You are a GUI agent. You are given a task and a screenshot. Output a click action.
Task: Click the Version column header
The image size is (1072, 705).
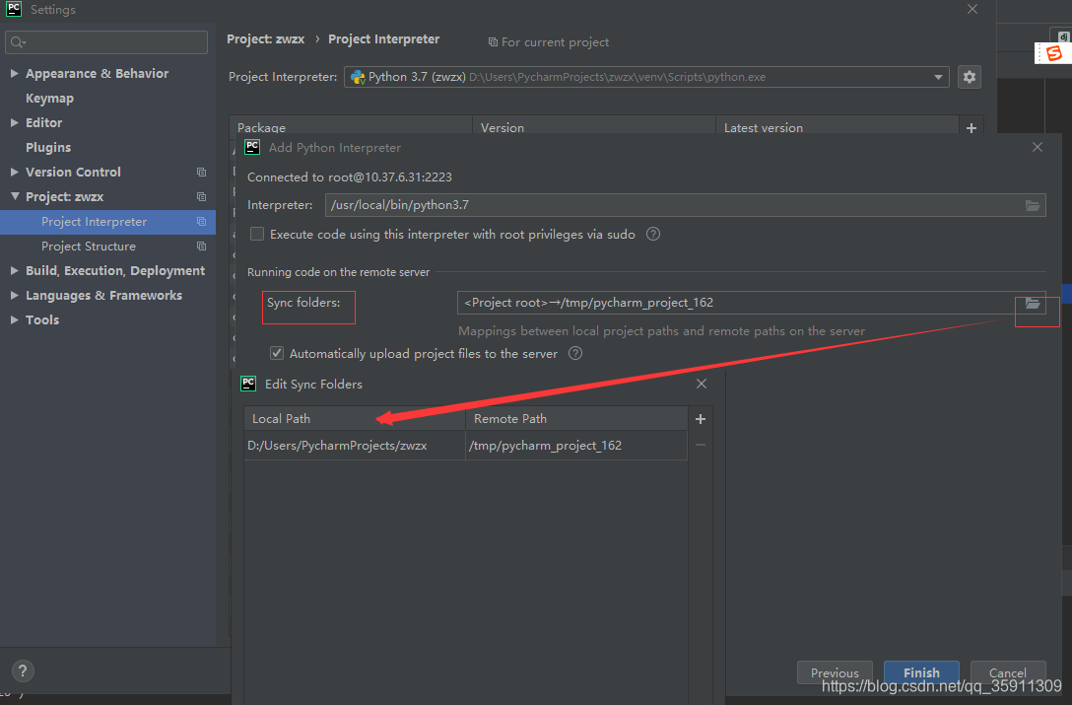tap(593, 127)
